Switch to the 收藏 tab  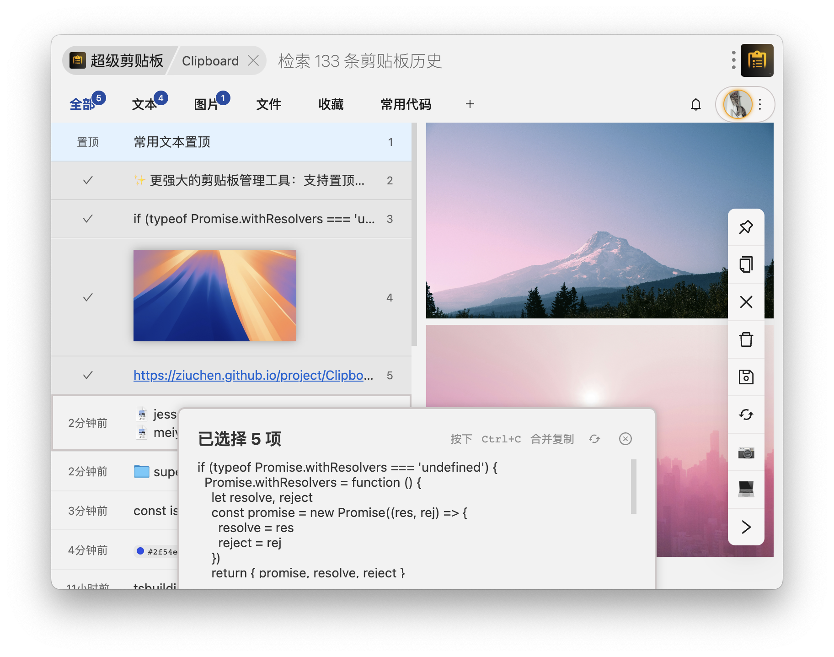331,104
